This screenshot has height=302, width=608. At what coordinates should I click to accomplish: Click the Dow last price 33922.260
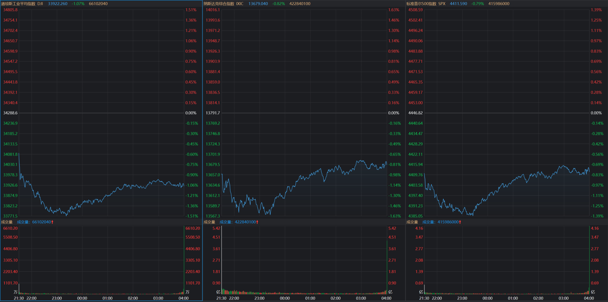point(58,4)
